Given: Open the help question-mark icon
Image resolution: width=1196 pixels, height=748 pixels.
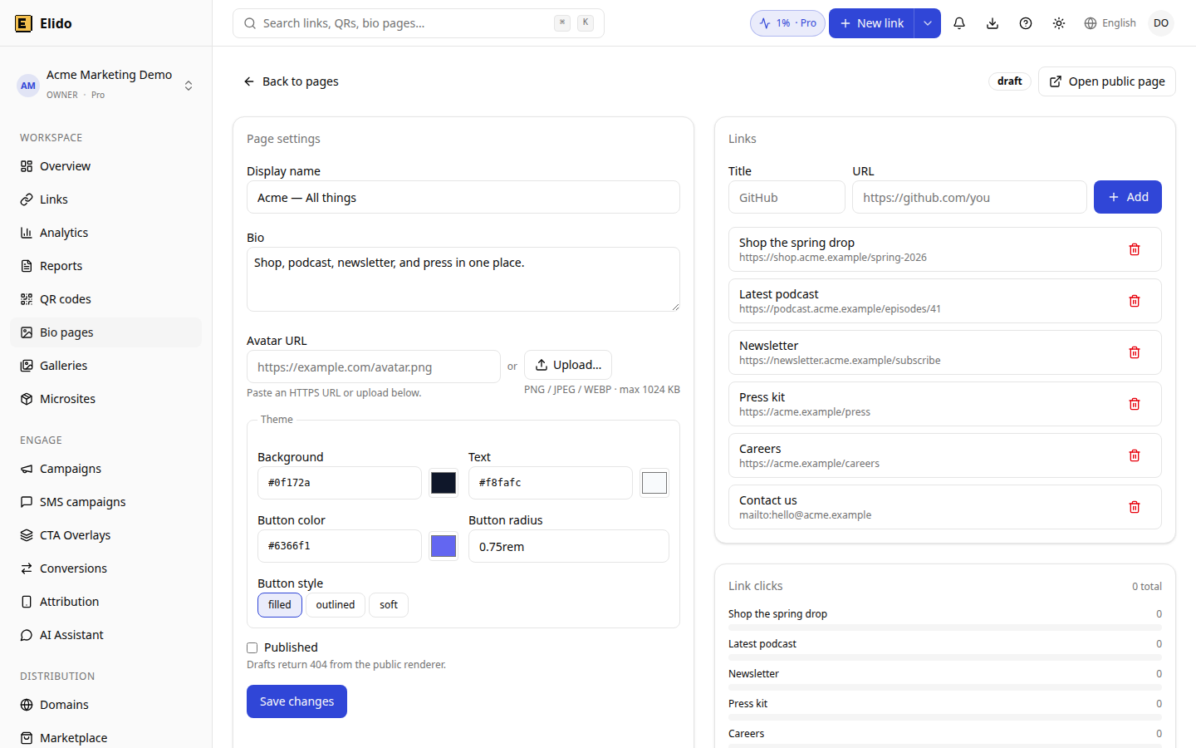Looking at the screenshot, I should 1026,23.
